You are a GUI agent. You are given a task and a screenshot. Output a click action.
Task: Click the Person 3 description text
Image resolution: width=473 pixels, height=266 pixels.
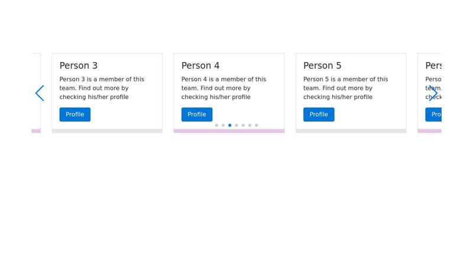(x=102, y=88)
